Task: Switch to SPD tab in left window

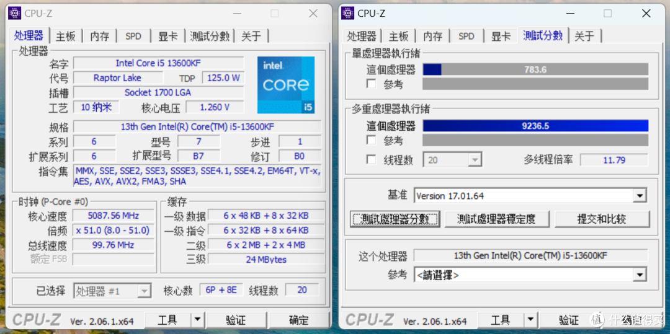Action: [x=133, y=37]
